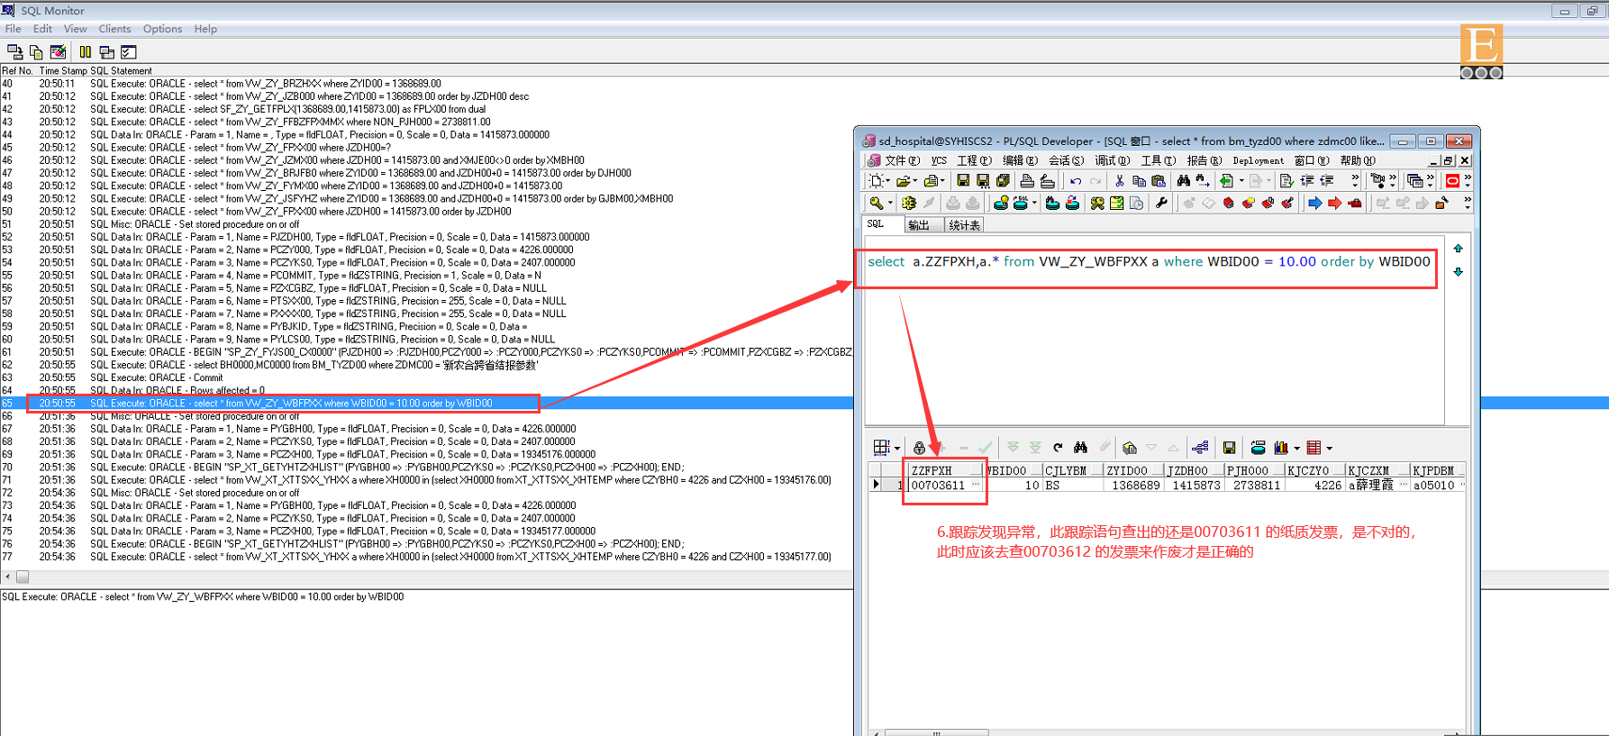The width and height of the screenshot is (1609, 736).
Task: Click the always-on-top window icon in SQL Monitor
Action: tap(107, 52)
